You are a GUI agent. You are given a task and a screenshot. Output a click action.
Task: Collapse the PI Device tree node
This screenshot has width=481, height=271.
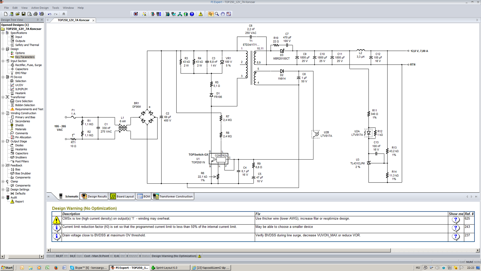(3, 77)
